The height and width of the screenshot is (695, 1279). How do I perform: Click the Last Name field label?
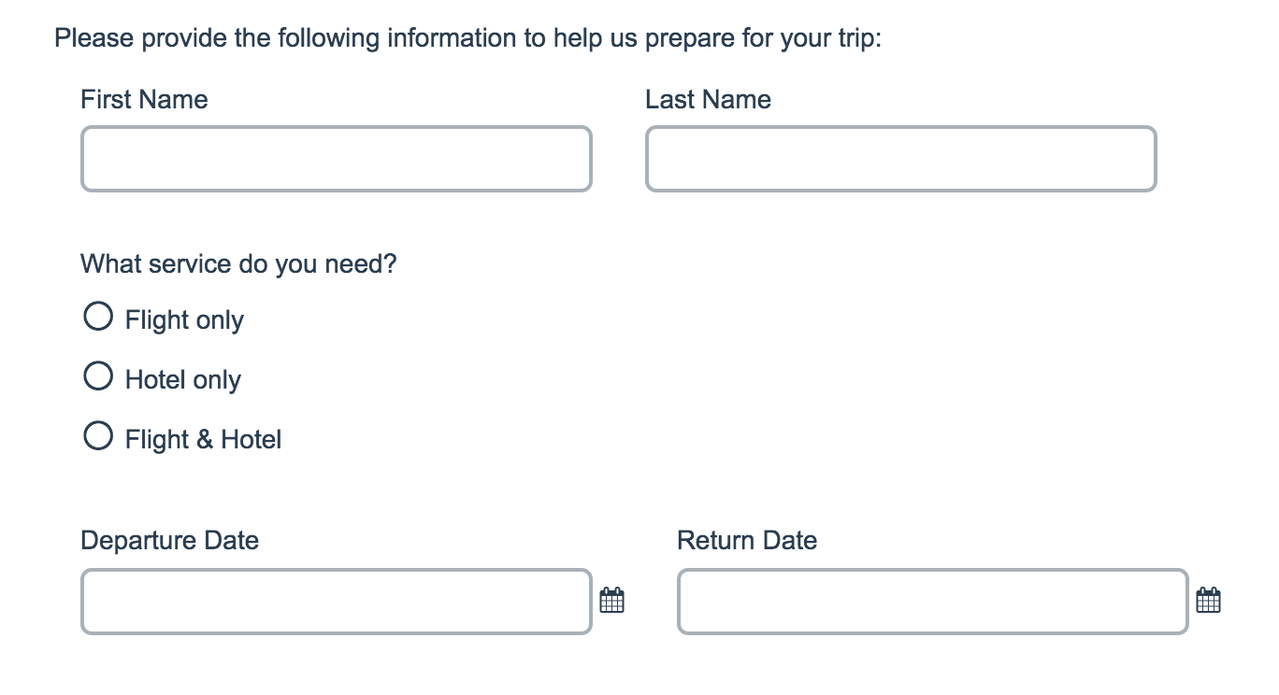708,100
